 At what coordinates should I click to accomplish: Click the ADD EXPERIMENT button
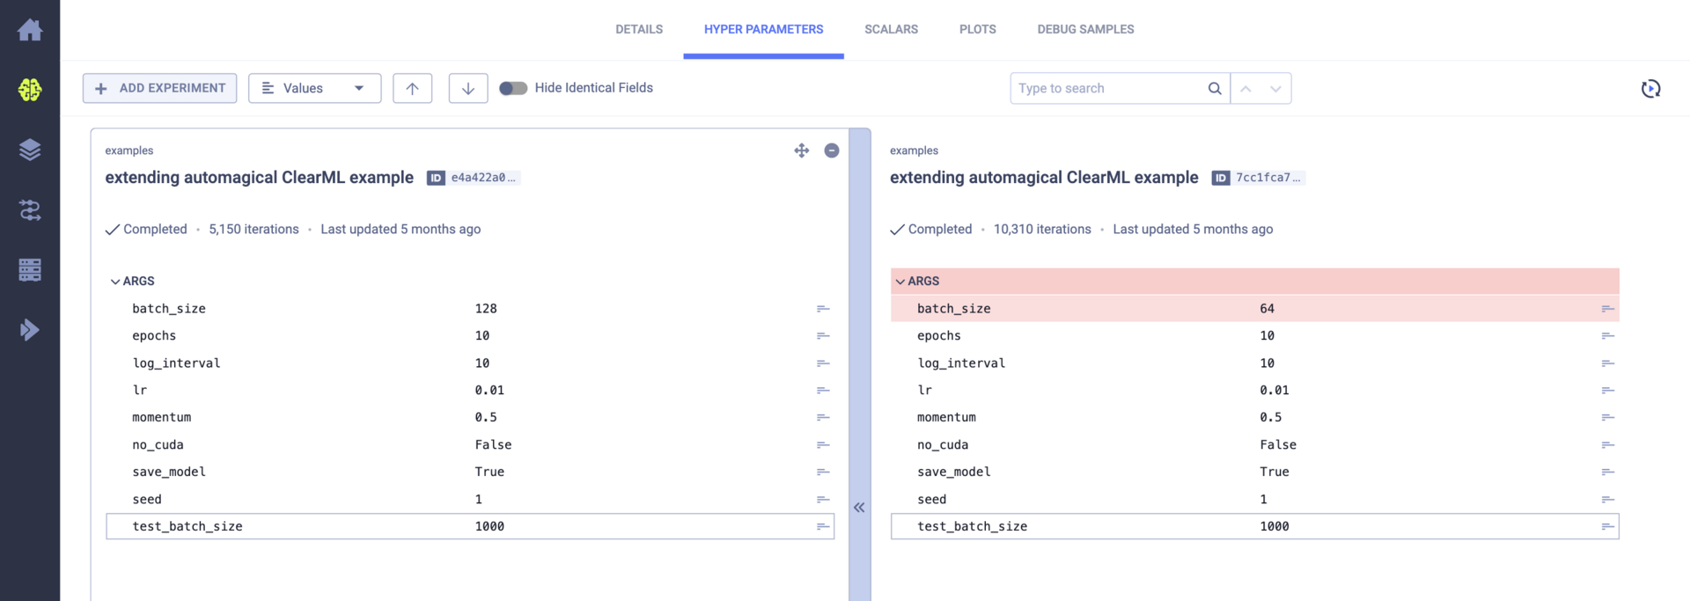(159, 88)
